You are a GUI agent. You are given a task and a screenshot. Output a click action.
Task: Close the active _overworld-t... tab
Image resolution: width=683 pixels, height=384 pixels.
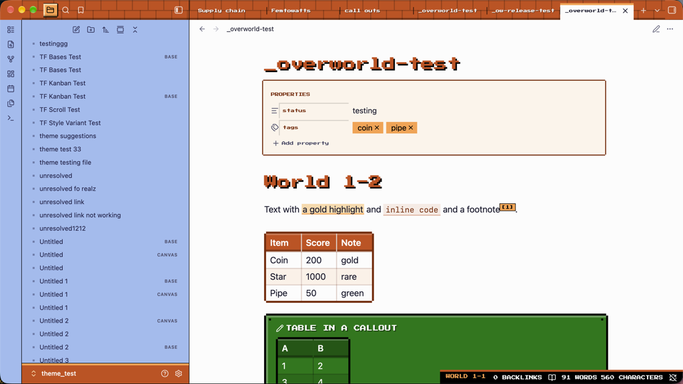coord(625,11)
